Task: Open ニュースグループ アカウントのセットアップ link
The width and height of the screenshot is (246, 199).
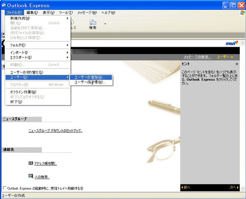Action: (x=55, y=130)
